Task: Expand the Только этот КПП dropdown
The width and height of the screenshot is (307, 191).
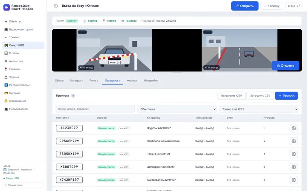Action: point(259,109)
